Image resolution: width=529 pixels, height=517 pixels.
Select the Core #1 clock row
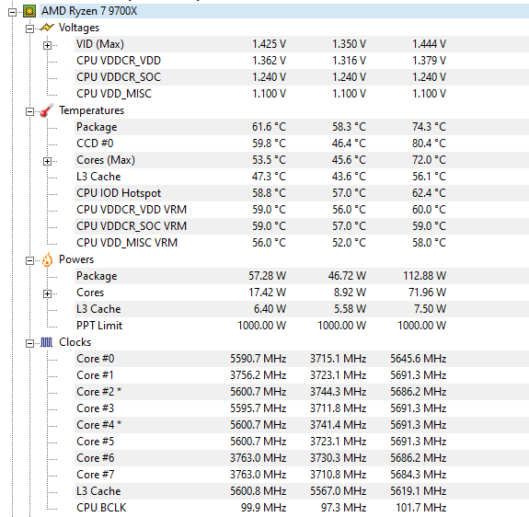pyautogui.click(x=302, y=375)
